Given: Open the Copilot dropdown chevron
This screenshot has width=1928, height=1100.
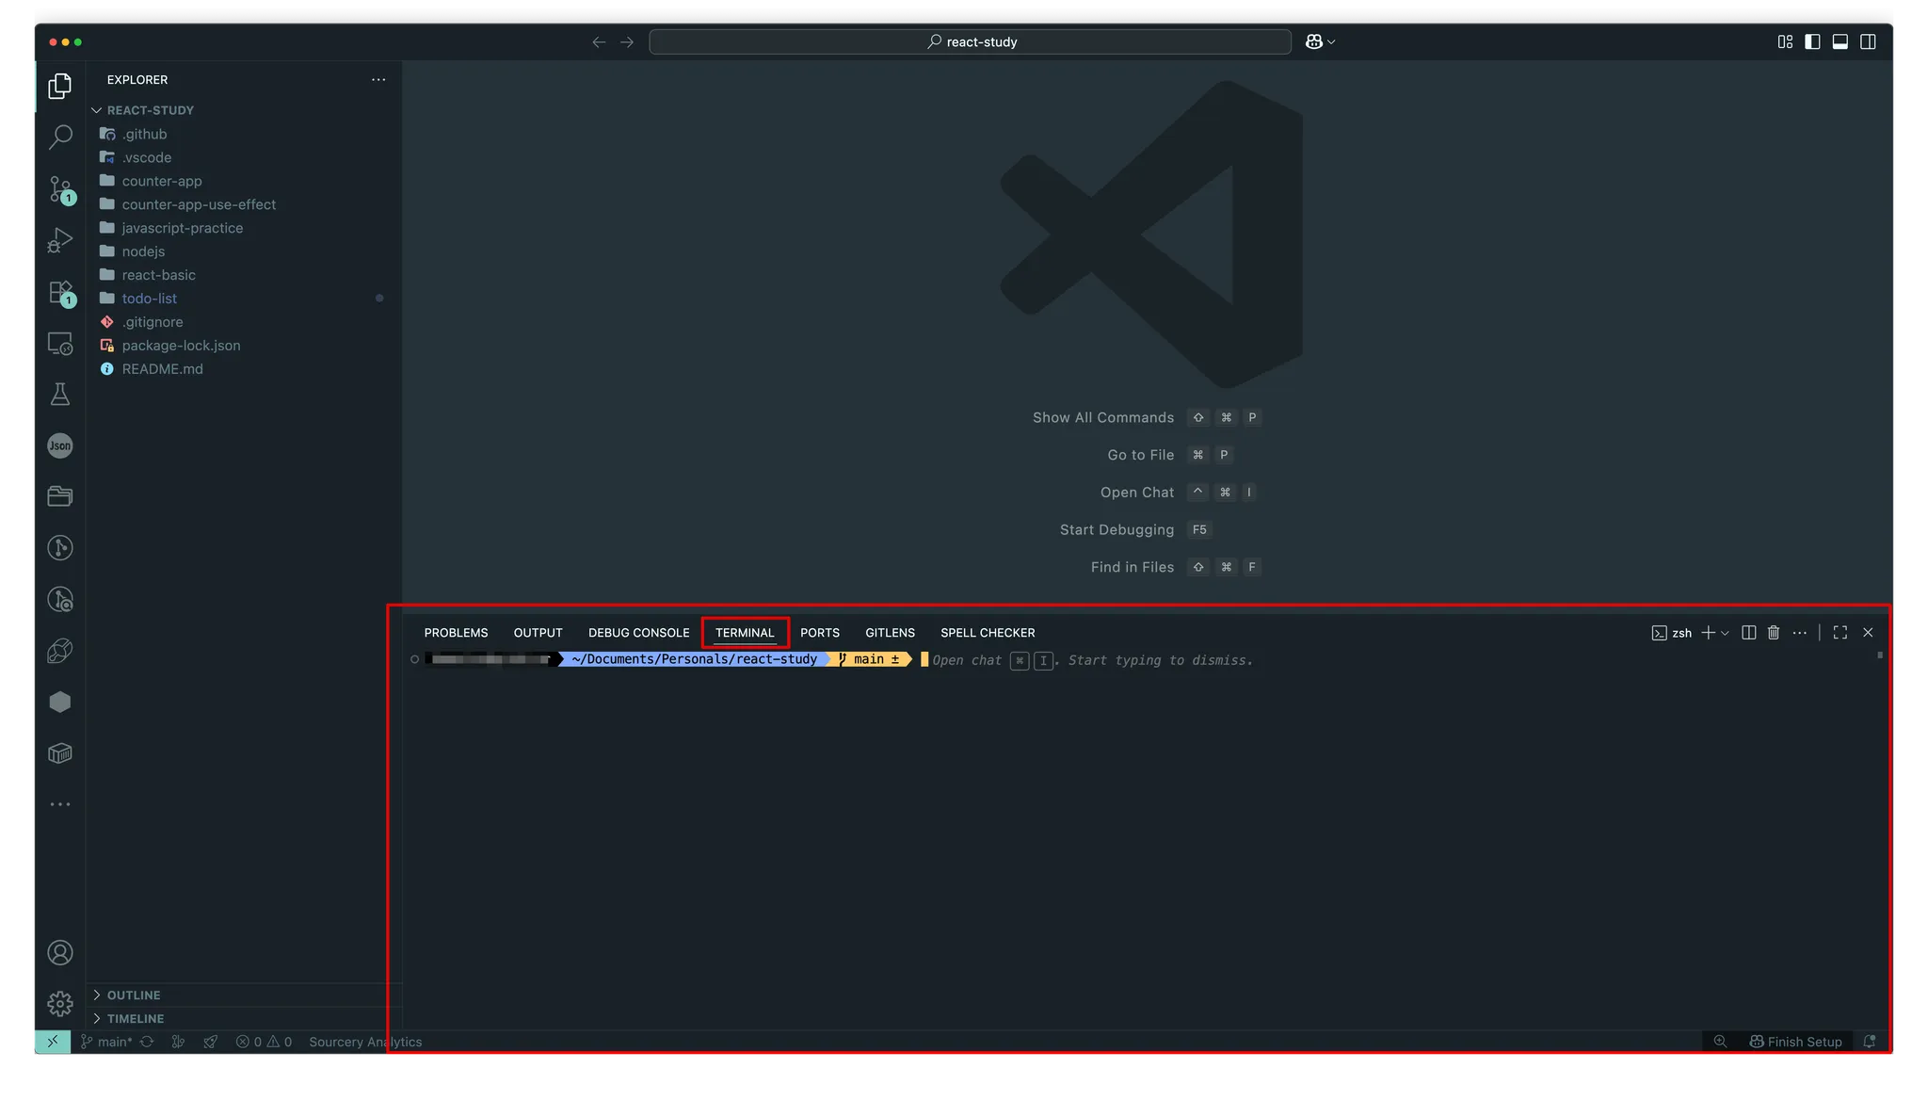Looking at the screenshot, I should [x=1331, y=41].
